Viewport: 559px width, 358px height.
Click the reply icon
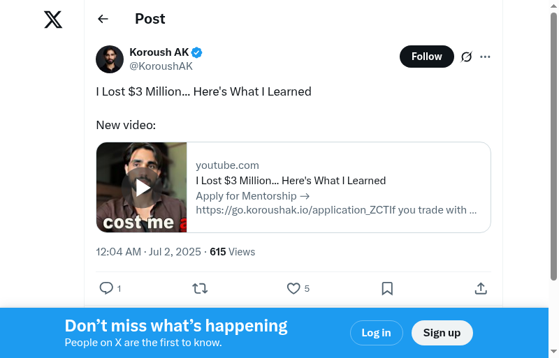(x=106, y=288)
